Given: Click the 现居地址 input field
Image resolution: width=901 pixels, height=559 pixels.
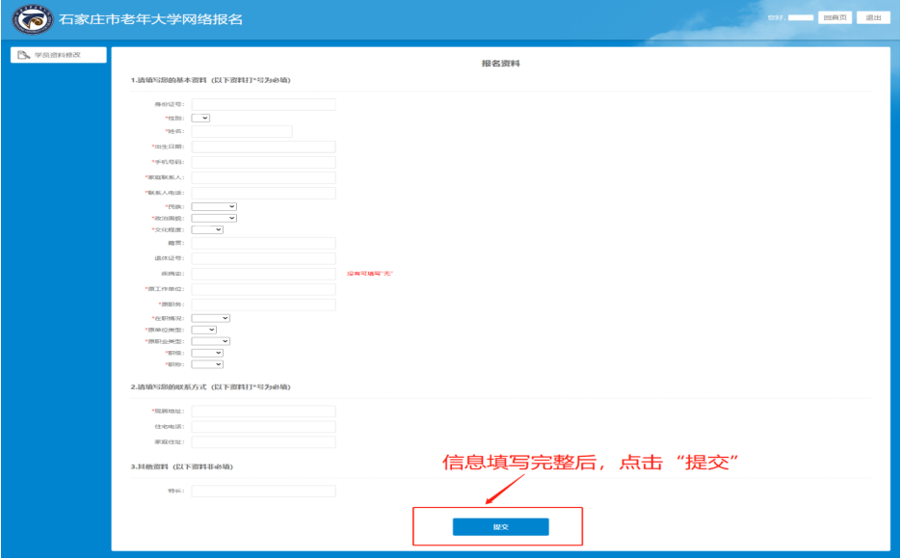Looking at the screenshot, I should [x=263, y=412].
